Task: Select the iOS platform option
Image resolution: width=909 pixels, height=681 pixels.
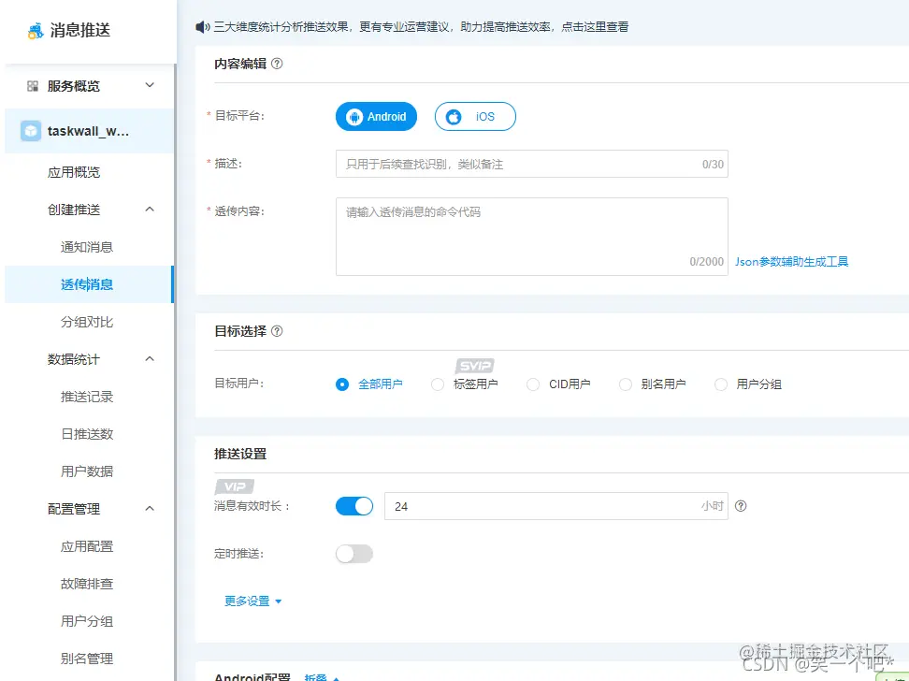Action: [474, 116]
